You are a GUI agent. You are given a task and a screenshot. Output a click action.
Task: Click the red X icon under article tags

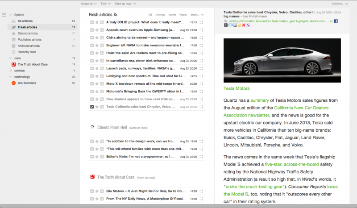pyautogui.click(x=243, y=25)
